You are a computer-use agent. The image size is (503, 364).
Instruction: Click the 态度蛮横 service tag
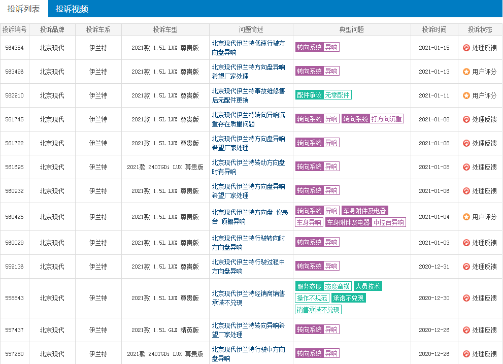(x=338, y=286)
